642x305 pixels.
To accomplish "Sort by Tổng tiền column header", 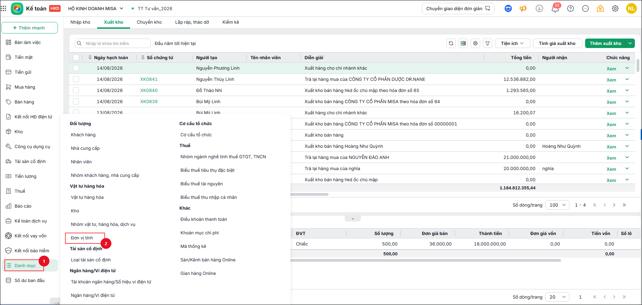I will click(521, 57).
